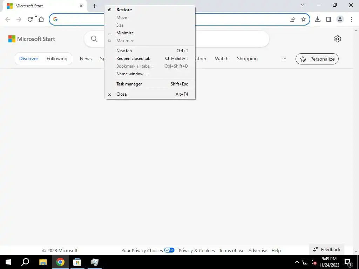Choose Name window... menu entry

[x=150, y=74]
